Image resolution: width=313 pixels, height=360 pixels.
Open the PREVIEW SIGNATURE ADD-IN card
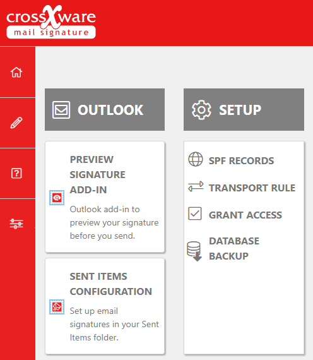click(x=105, y=197)
